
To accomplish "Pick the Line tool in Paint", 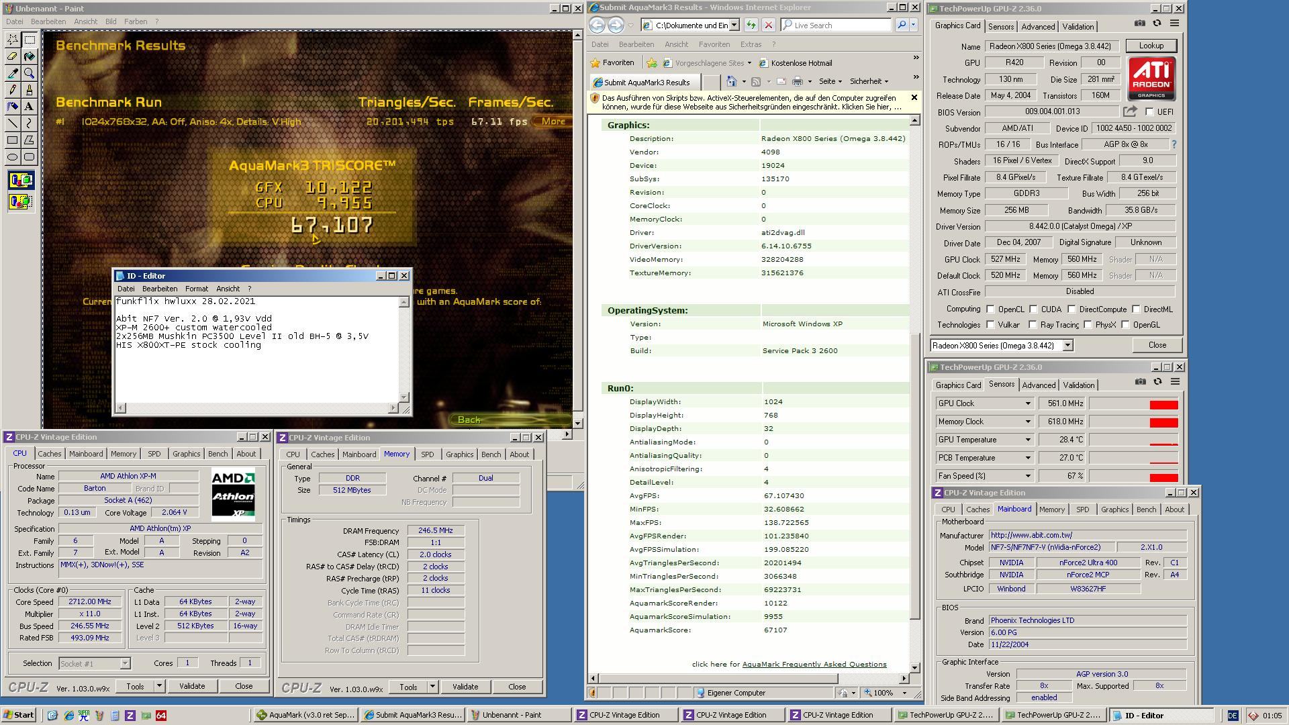I will tap(13, 124).
